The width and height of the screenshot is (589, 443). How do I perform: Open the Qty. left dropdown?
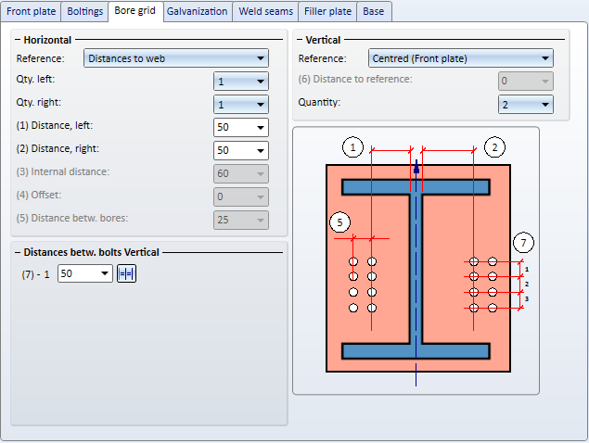(x=261, y=82)
